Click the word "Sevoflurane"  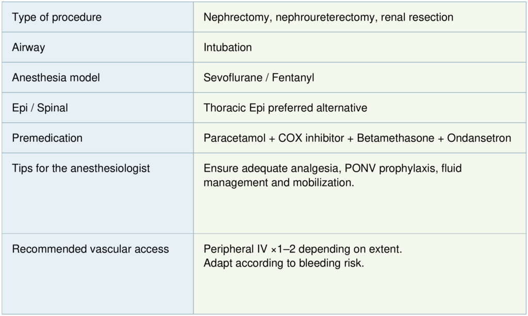pos(231,78)
